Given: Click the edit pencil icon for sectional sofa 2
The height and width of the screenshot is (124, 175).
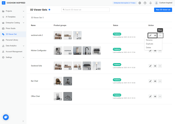Looking at the screenshot, I should pyautogui.click(x=150, y=35).
